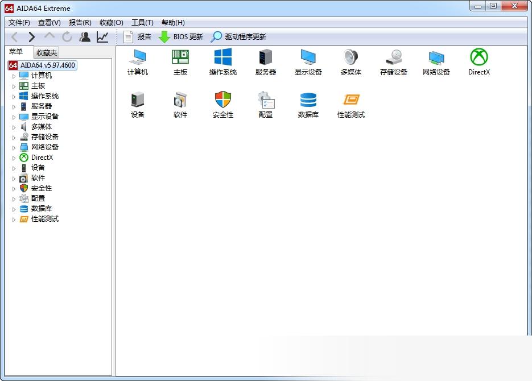Select 存储设备 in the left tree
This screenshot has width=532, height=381.
(x=45, y=137)
